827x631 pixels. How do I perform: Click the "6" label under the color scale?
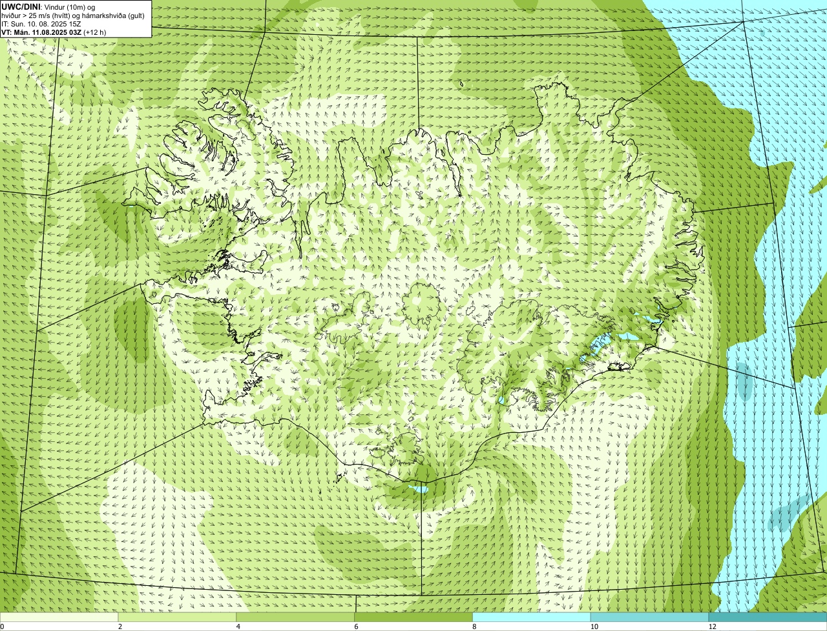tap(356, 626)
